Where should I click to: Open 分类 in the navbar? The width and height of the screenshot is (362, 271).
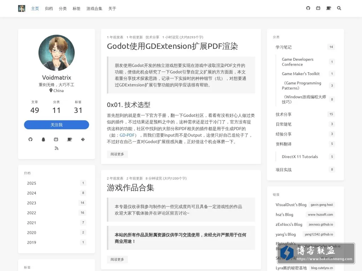(63, 8)
